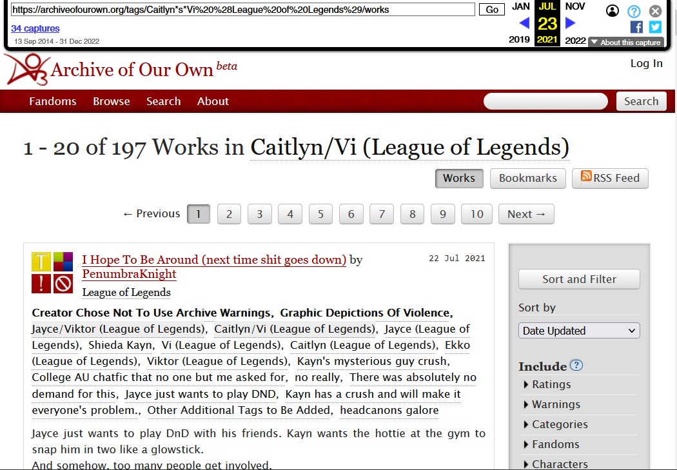
Task: Open the Wayback user account icon
Action: click(x=613, y=10)
